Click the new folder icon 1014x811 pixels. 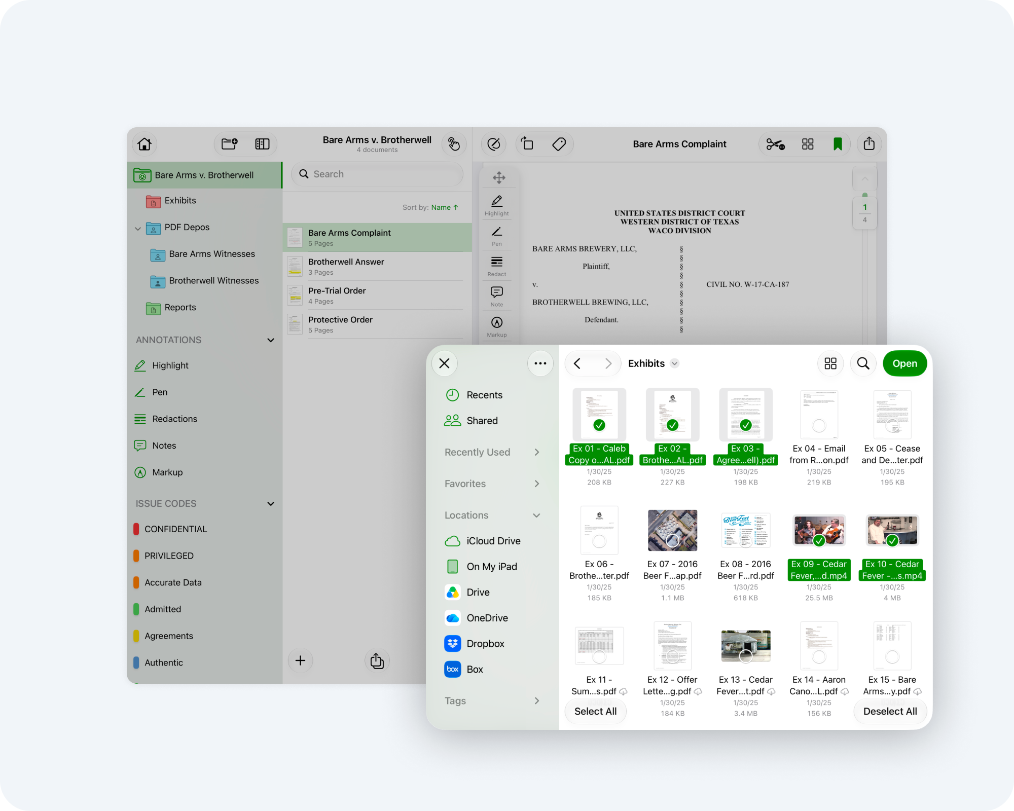coord(230,144)
